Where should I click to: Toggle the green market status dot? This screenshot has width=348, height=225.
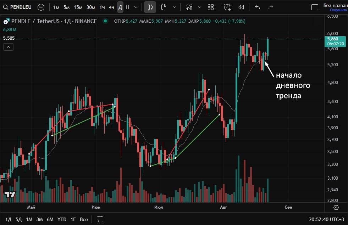coord(105,21)
